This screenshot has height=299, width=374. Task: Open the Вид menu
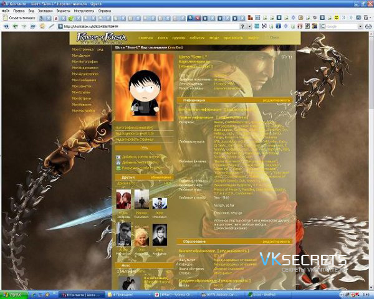click(31, 11)
